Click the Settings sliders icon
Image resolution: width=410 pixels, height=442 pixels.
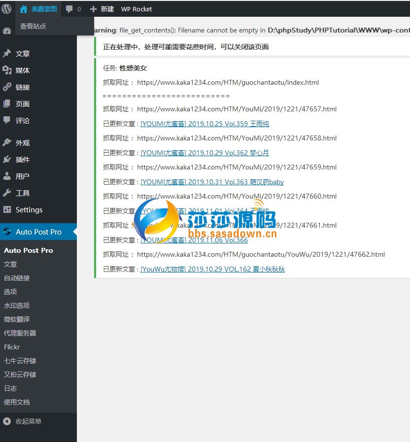click(7, 209)
